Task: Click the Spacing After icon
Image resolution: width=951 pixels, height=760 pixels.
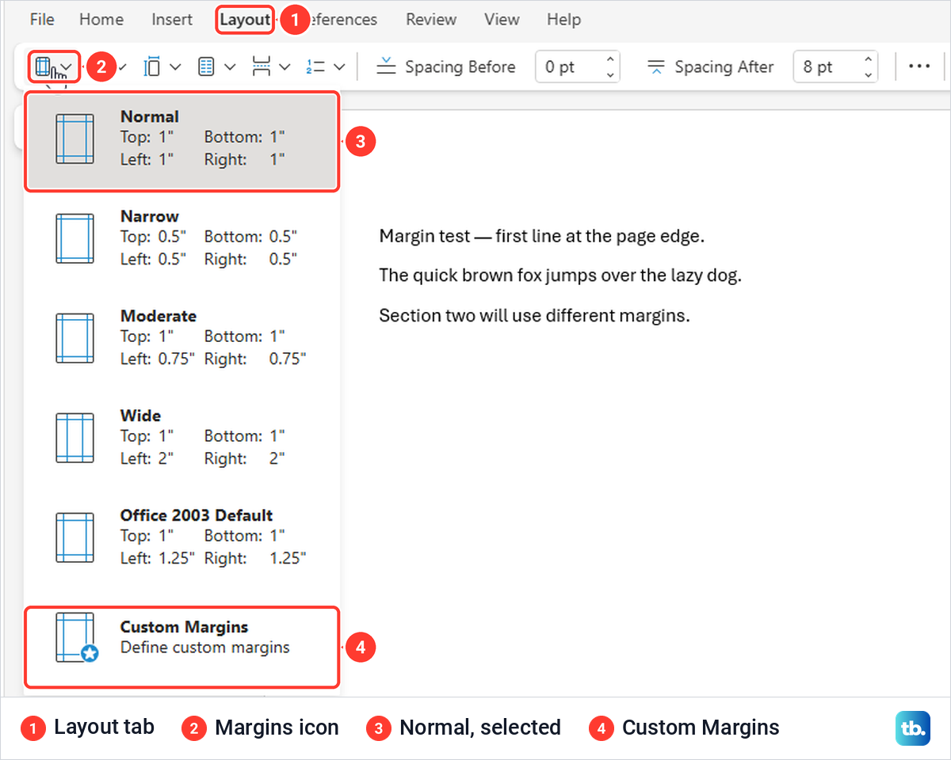Action: (x=655, y=67)
